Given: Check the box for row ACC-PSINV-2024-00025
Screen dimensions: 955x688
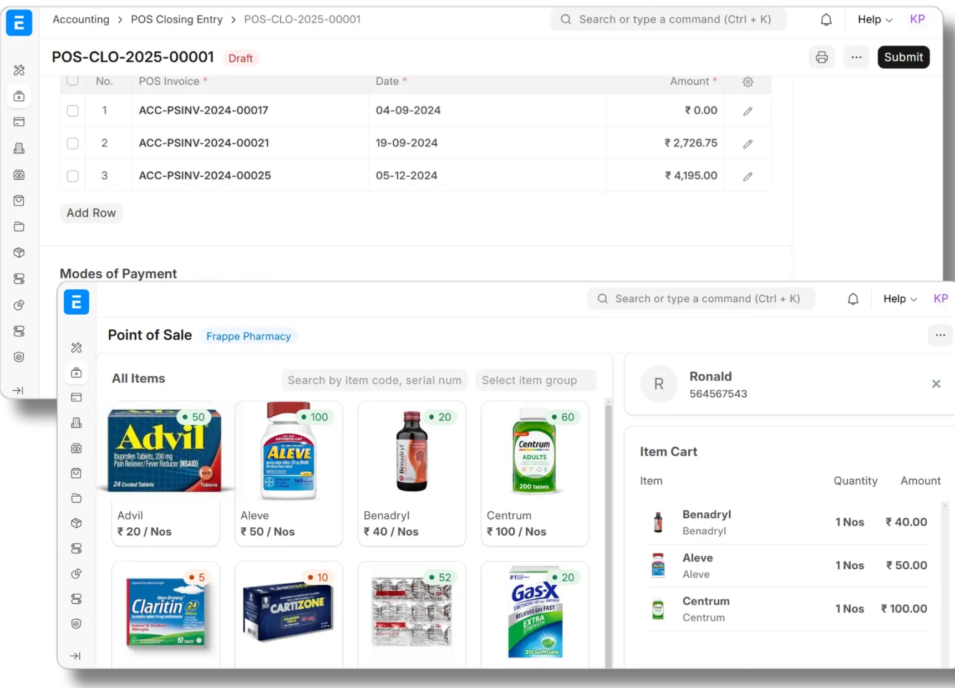Looking at the screenshot, I should coord(73,176).
